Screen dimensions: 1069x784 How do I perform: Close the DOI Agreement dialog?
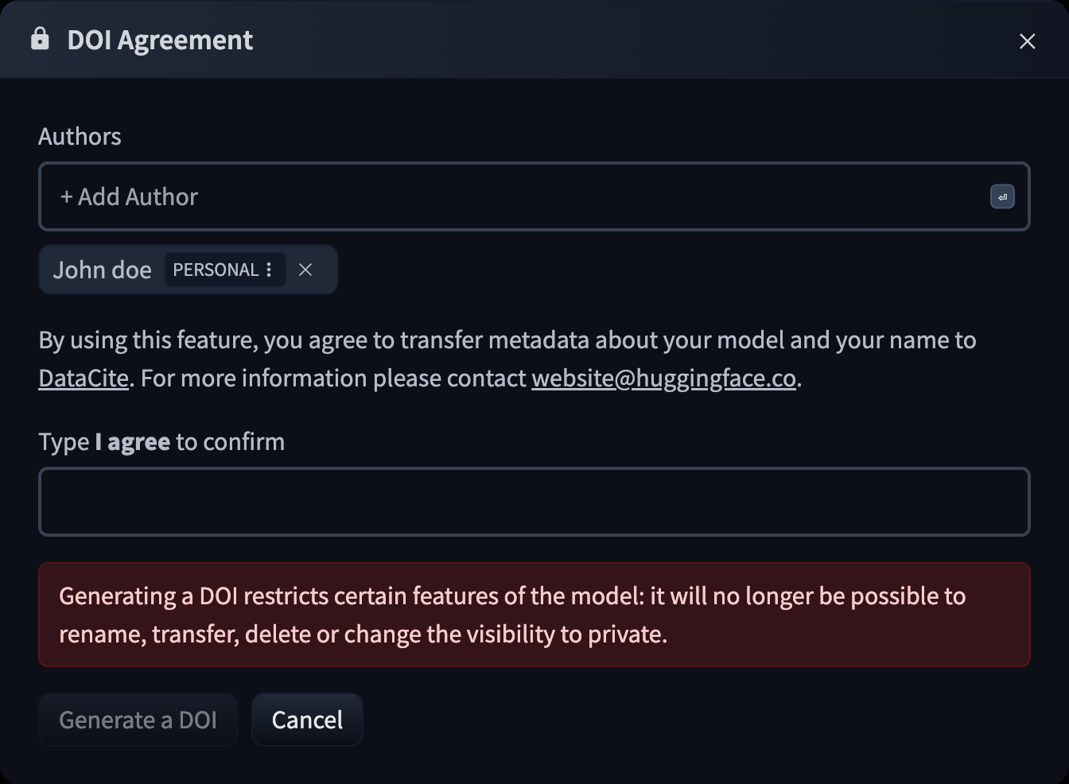point(1027,41)
